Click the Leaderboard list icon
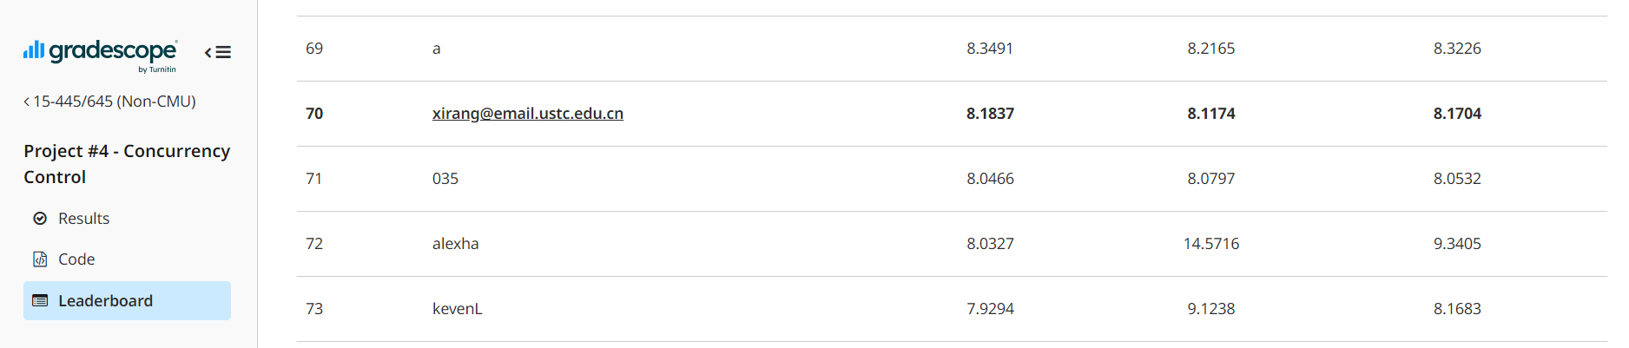Image resolution: width=1629 pixels, height=348 pixels. click(40, 301)
